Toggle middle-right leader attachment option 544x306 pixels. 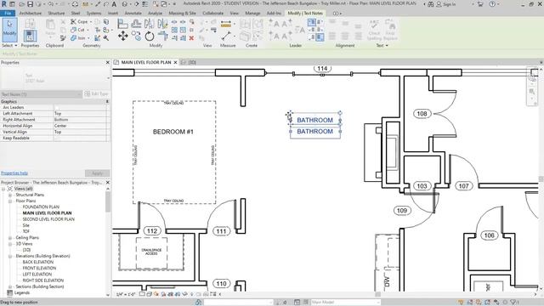(x=320, y=30)
